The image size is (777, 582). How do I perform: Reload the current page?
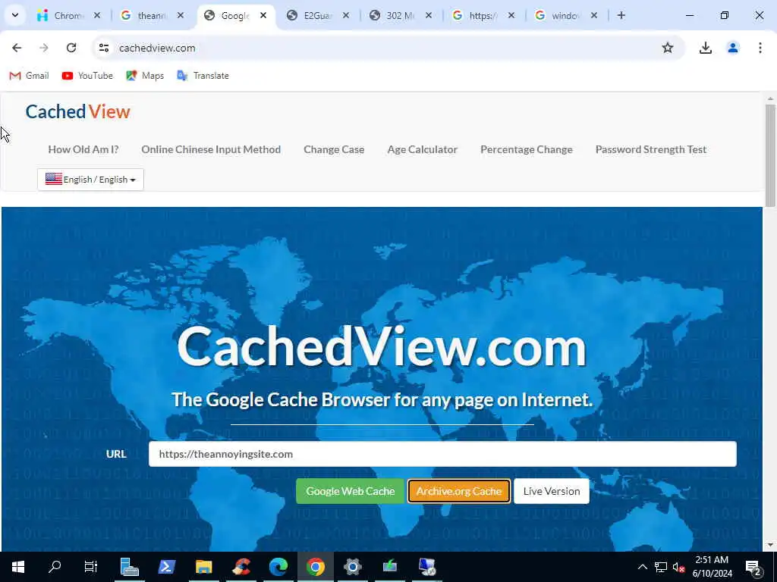click(x=71, y=48)
